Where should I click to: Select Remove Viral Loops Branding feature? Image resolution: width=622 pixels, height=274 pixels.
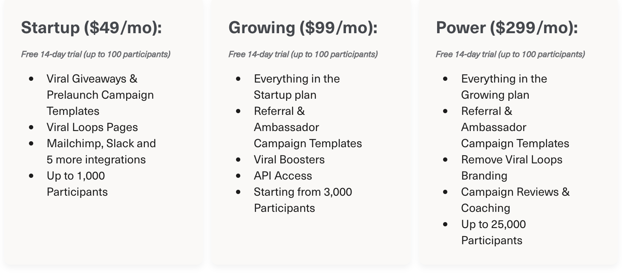511,168
